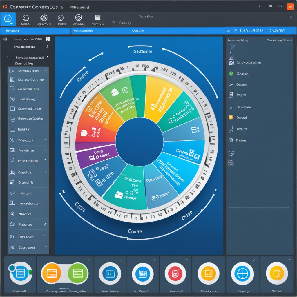Screen dimensions: 297x297
Task: Expand the left sidebar row with the chevron arrow
Action: coord(28,173)
